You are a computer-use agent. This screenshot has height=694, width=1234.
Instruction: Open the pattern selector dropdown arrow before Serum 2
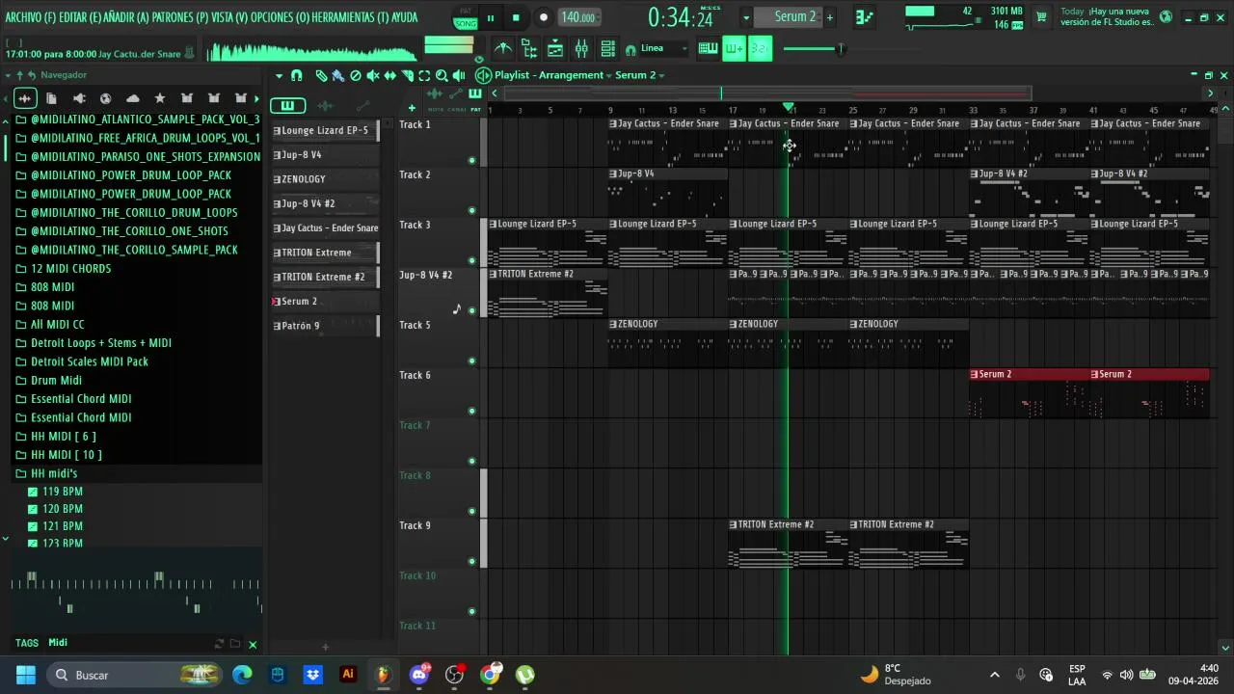pos(745,17)
